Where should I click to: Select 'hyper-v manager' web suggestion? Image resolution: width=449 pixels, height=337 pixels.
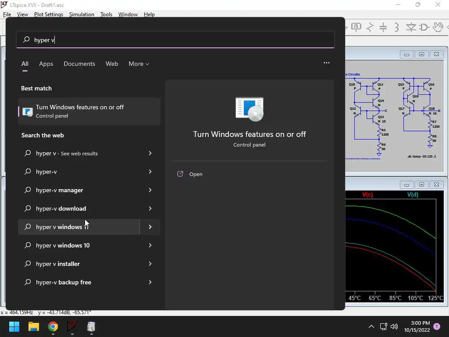79,190
